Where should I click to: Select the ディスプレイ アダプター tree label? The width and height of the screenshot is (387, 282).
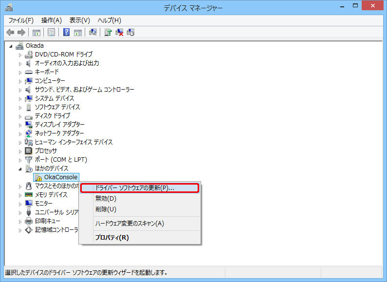tap(59, 125)
